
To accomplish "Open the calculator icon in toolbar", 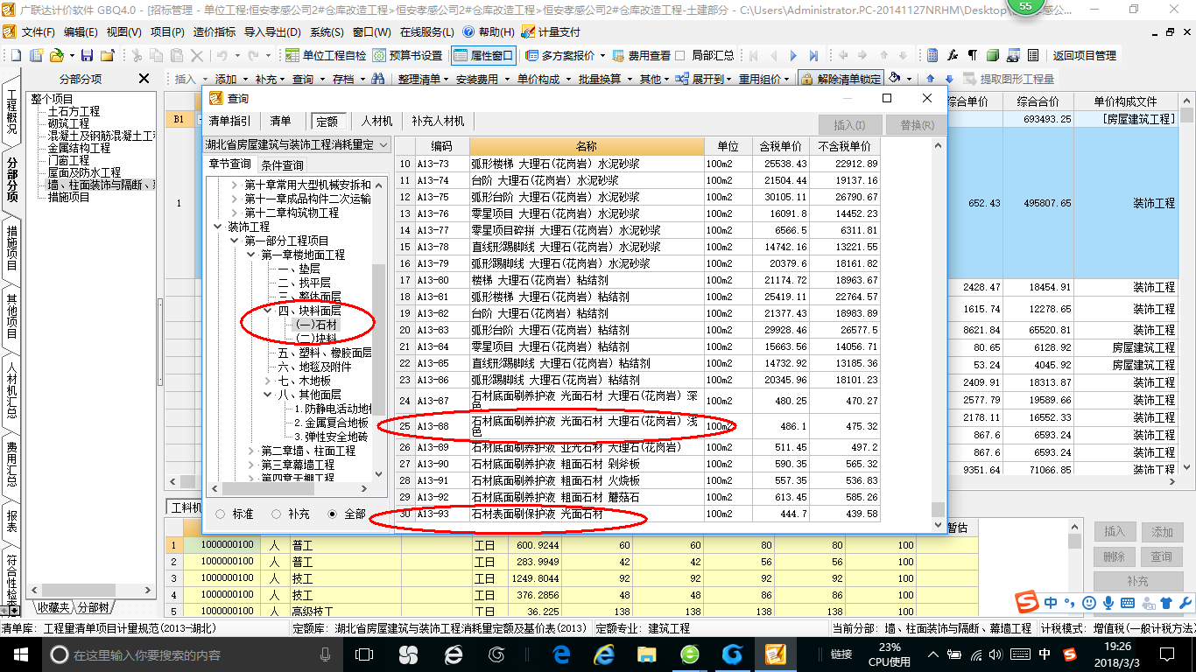I will (x=932, y=55).
